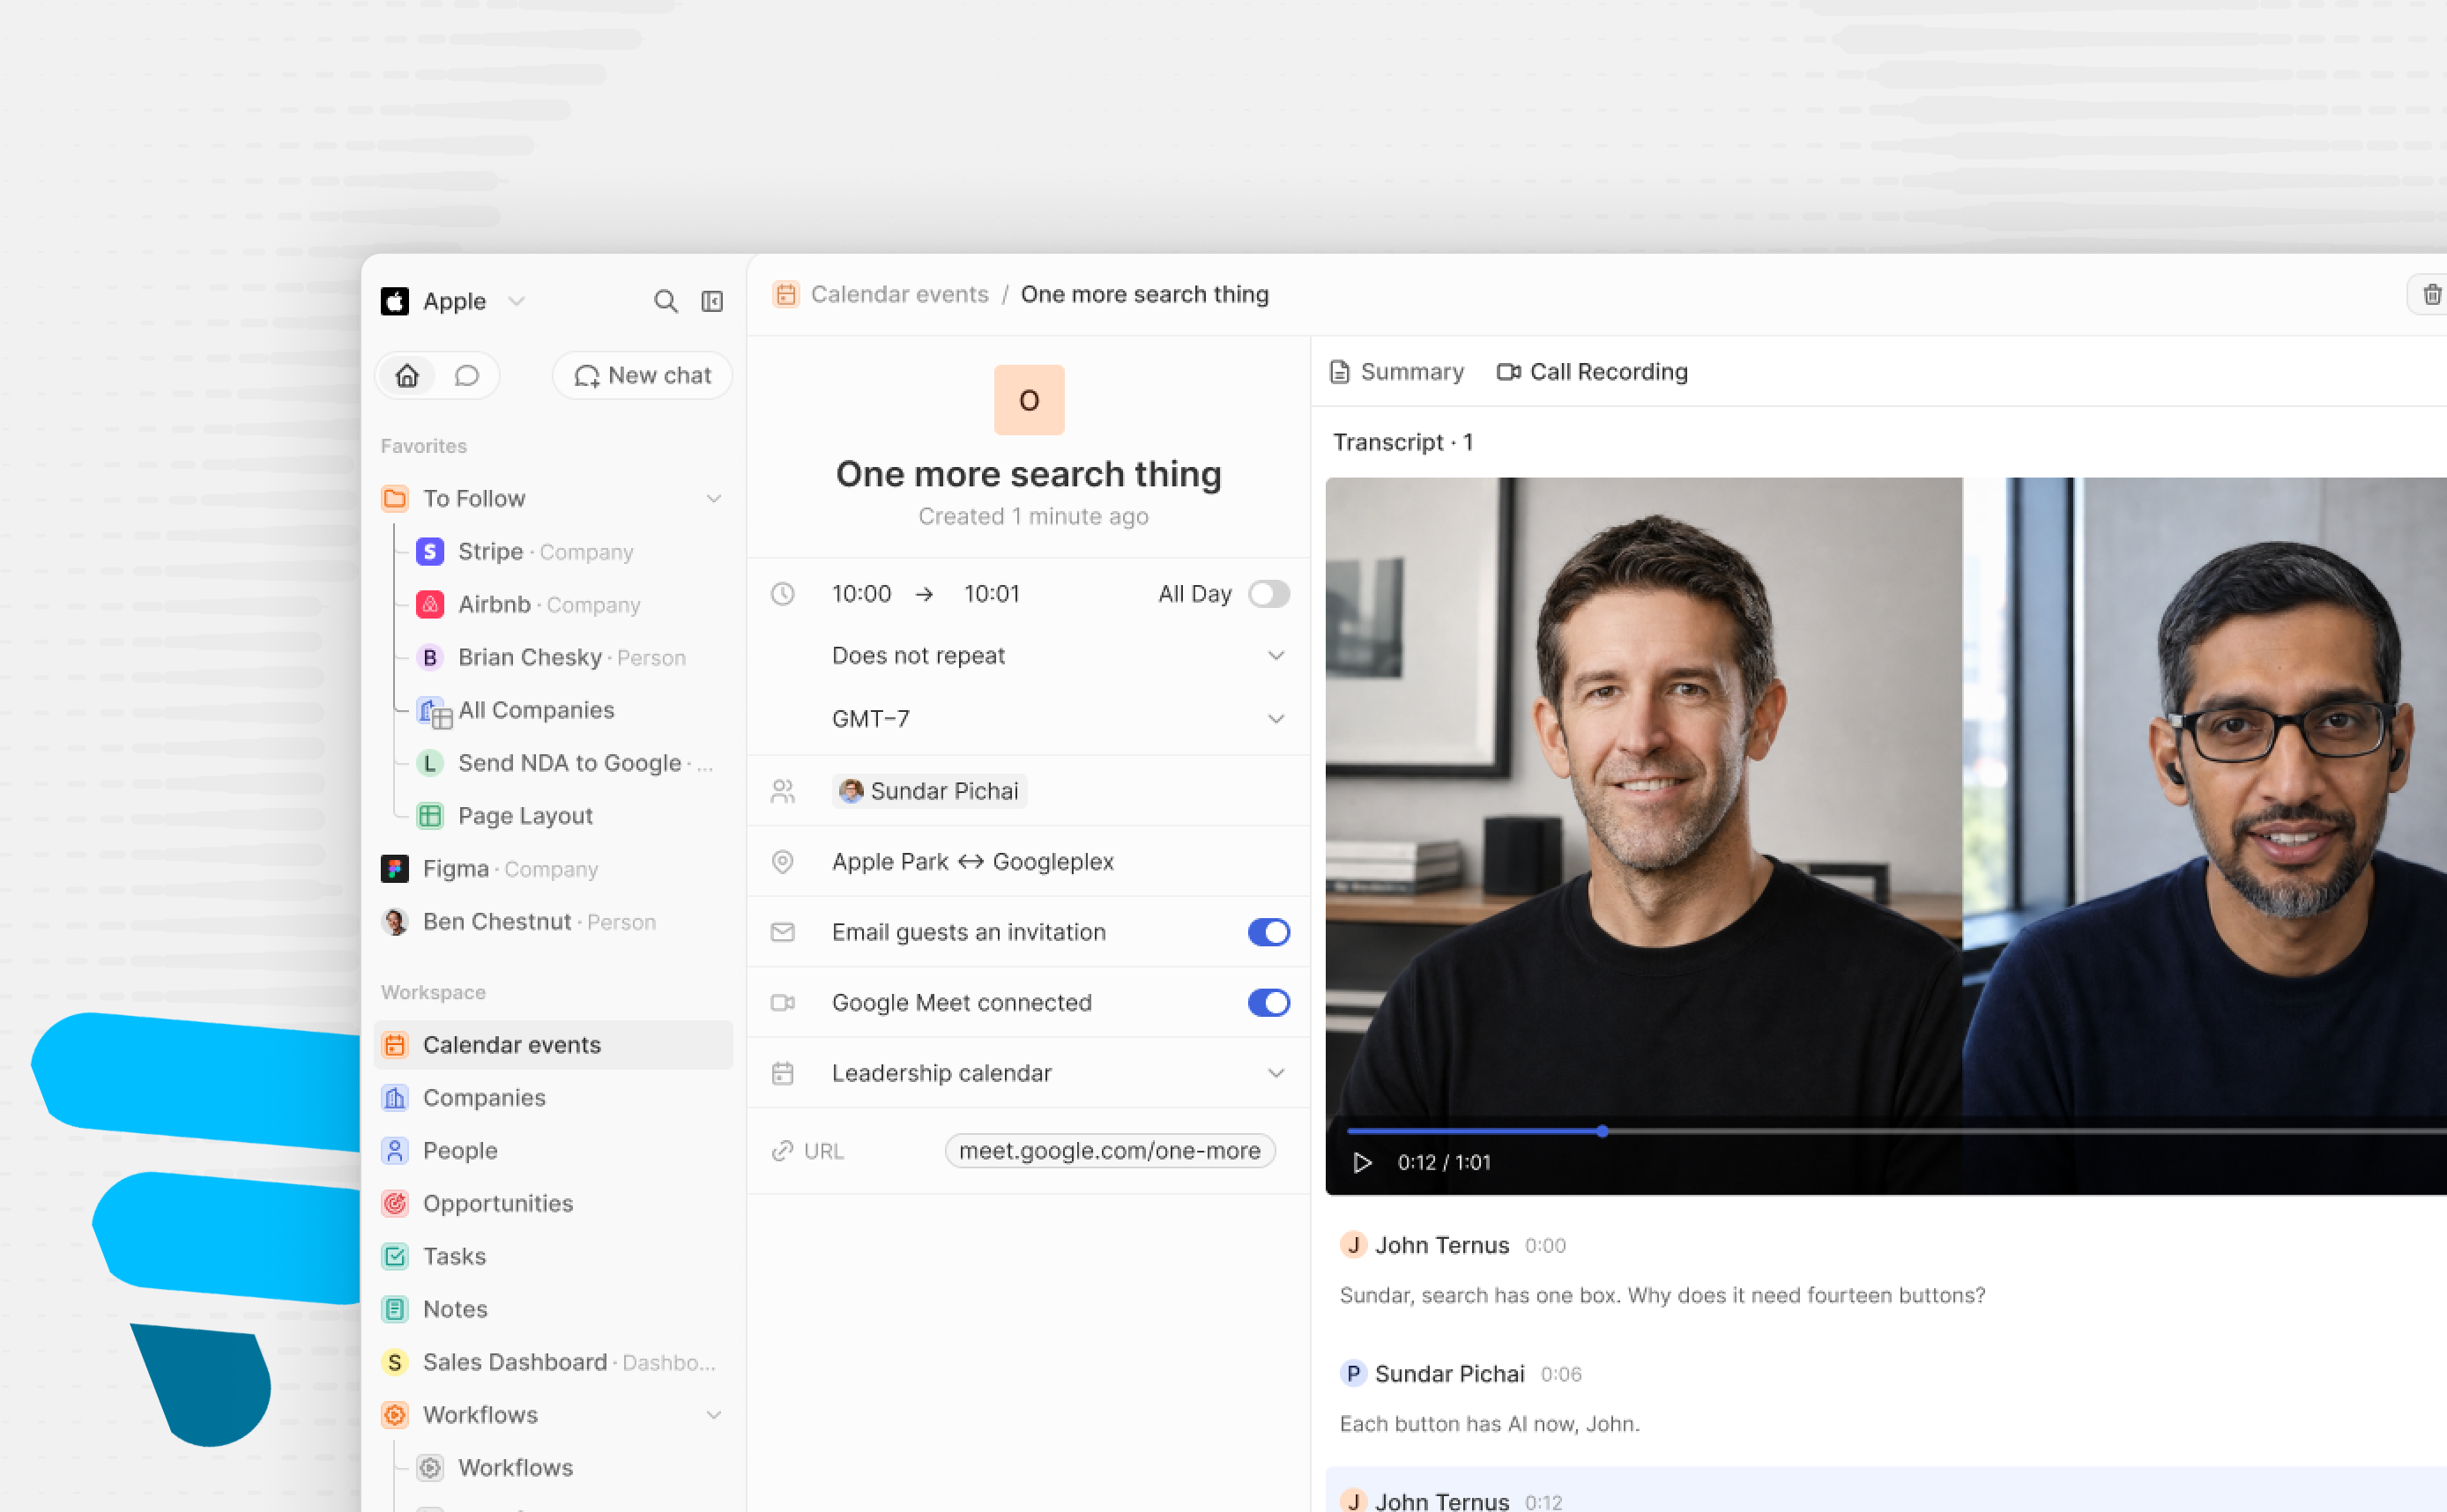Switch to the Summary tab

1396,372
